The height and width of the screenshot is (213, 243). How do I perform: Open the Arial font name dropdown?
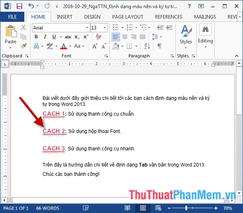(87, 28)
